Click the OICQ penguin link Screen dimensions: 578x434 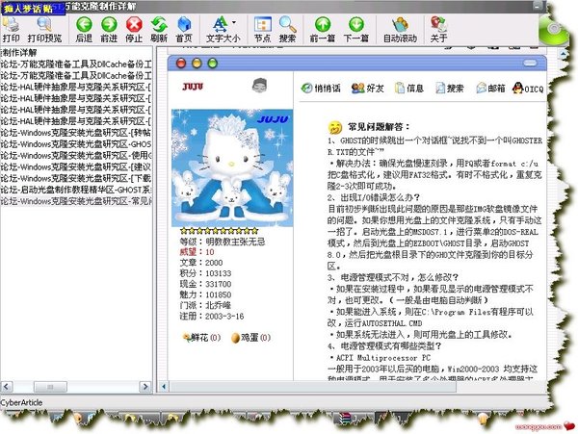(528, 89)
